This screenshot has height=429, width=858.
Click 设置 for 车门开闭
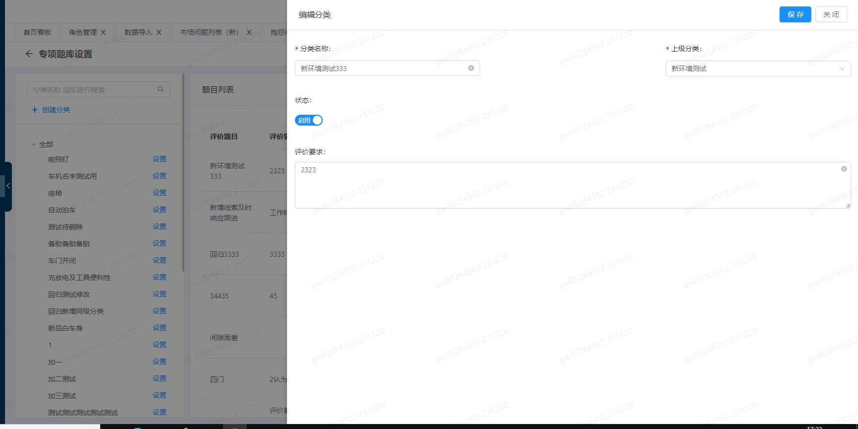(x=159, y=260)
